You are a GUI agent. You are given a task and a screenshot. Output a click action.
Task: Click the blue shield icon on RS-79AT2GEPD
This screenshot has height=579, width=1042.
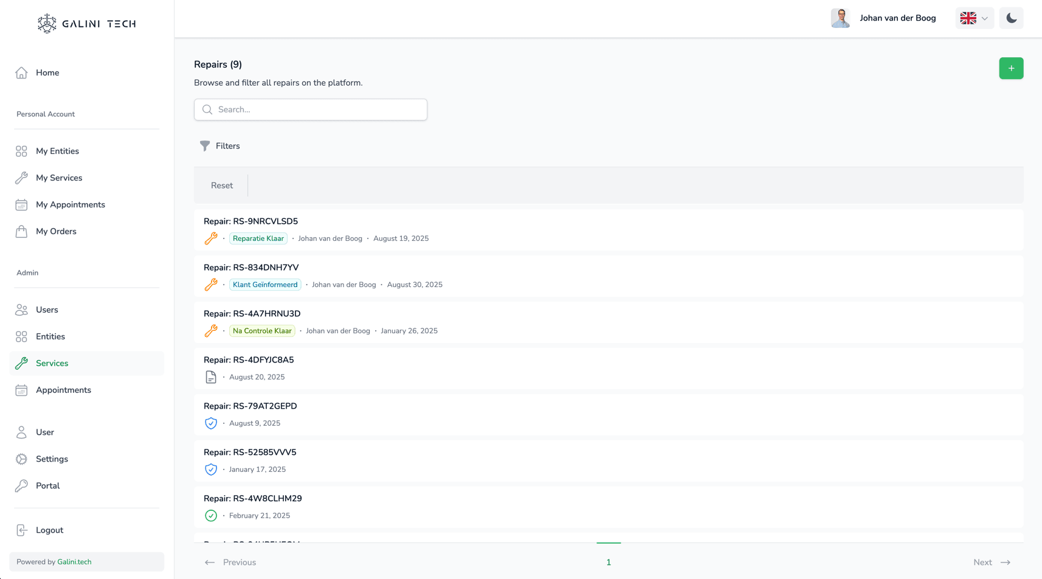click(x=211, y=423)
